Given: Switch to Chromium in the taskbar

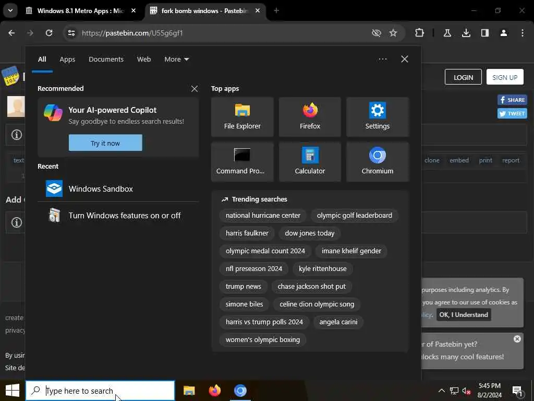Looking at the screenshot, I should click(240, 391).
